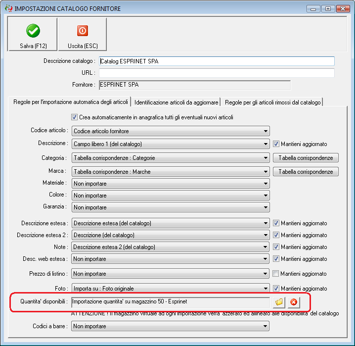Viewport: 355px width, 346px height.
Task: Expand the Marca dropdown
Action: [171, 172]
